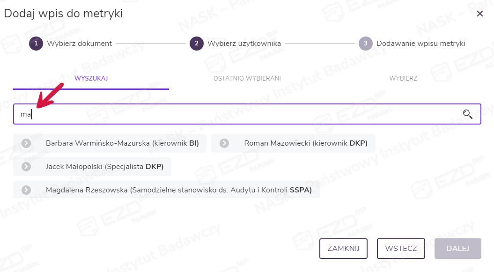Open the WYBIERZ tab

(403, 78)
